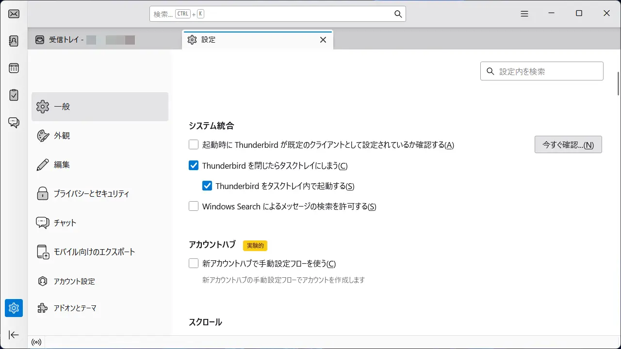
Task: Click the 今すぐ確認... button
Action: pos(568,144)
